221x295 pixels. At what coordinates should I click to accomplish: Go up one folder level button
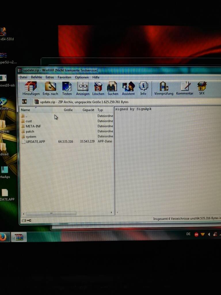[x=24, y=102]
